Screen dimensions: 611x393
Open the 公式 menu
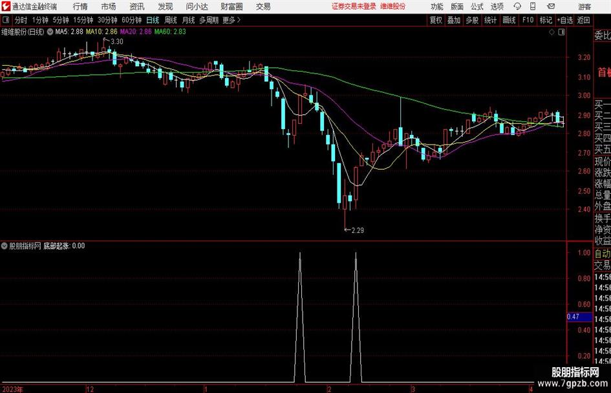pyautogui.click(x=477, y=6)
